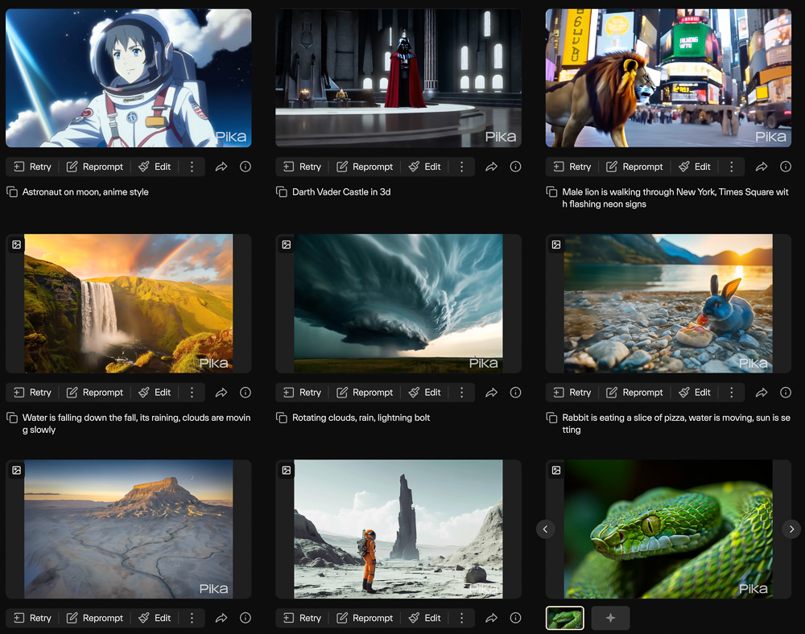This screenshot has width=805, height=634.
Task: Share the desert mesa landscape video
Action: point(221,618)
